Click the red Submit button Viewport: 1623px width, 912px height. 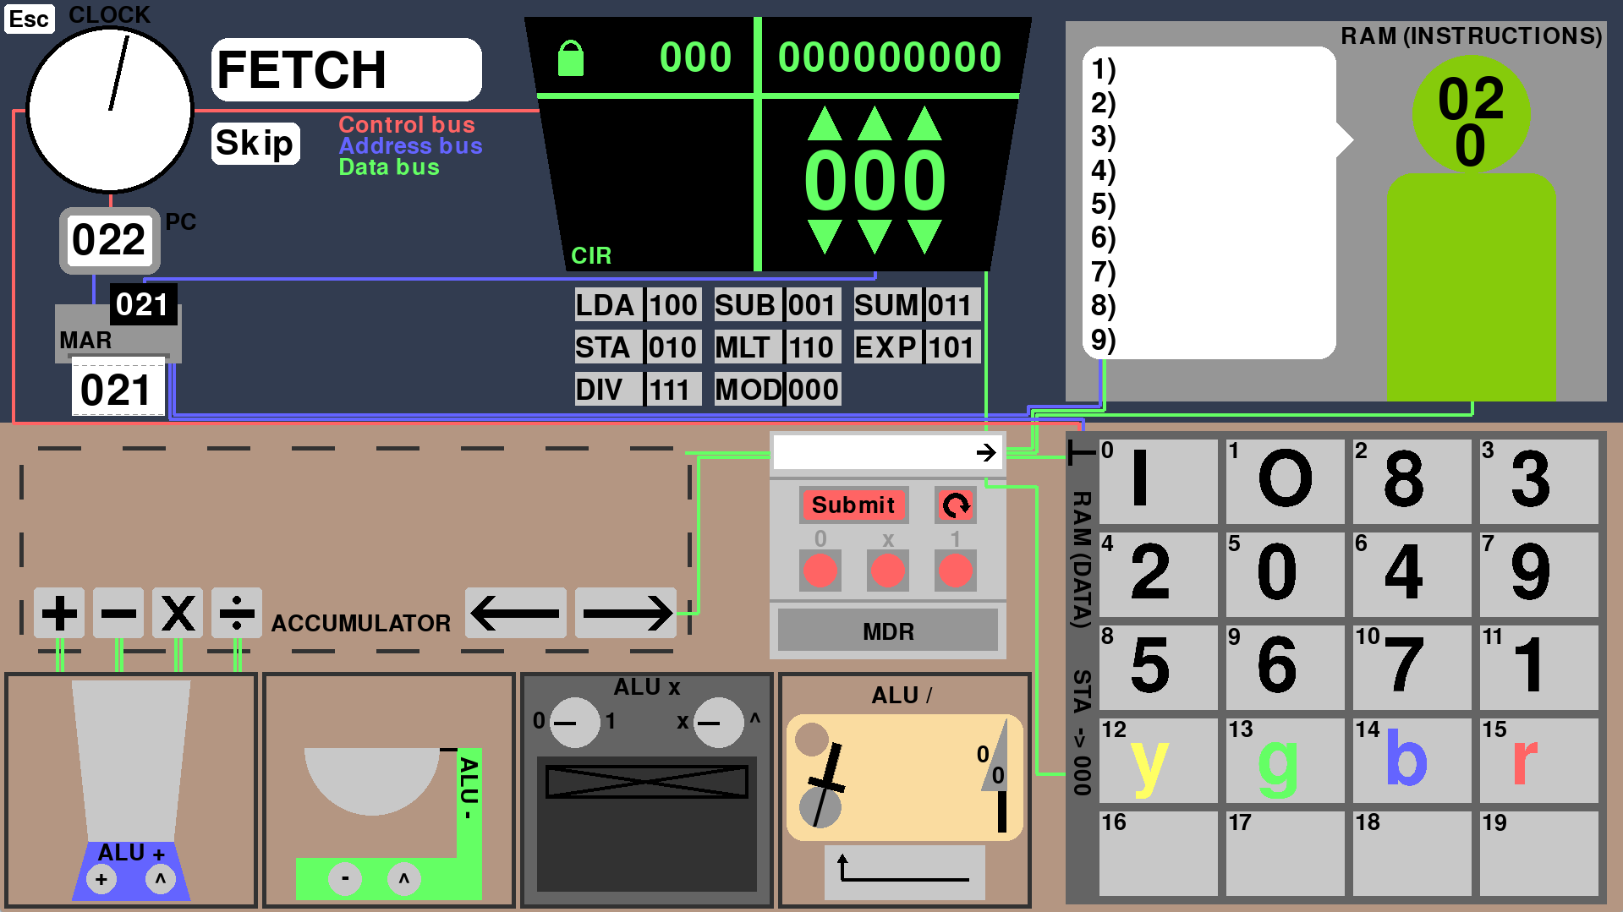pyautogui.click(x=853, y=505)
